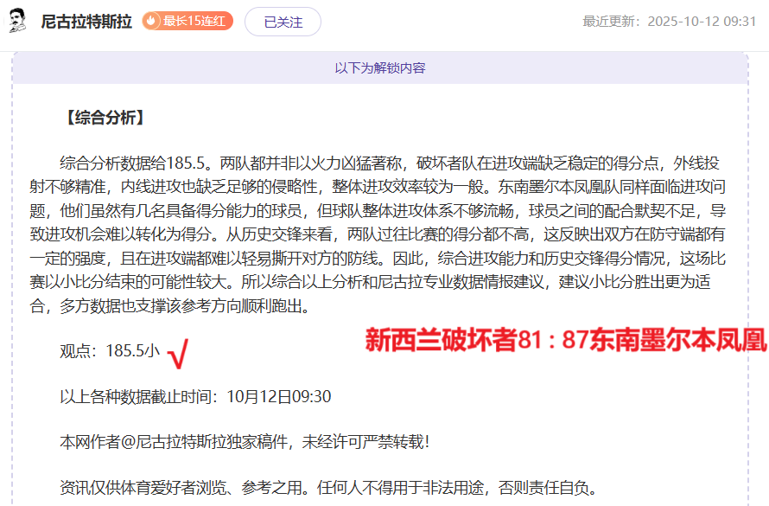This screenshot has height=506, width=769.
Task: Click the 【综合分析】 section heading
Action: click(104, 118)
